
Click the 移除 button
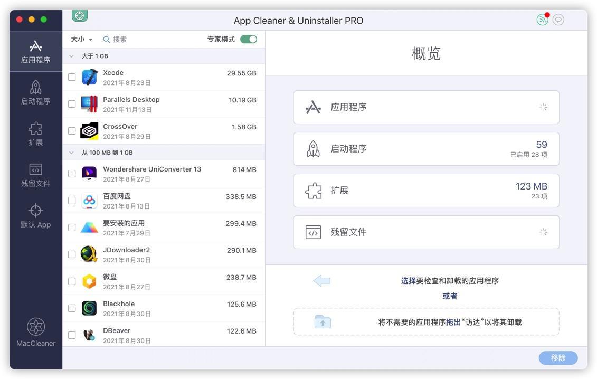[x=557, y=357]
